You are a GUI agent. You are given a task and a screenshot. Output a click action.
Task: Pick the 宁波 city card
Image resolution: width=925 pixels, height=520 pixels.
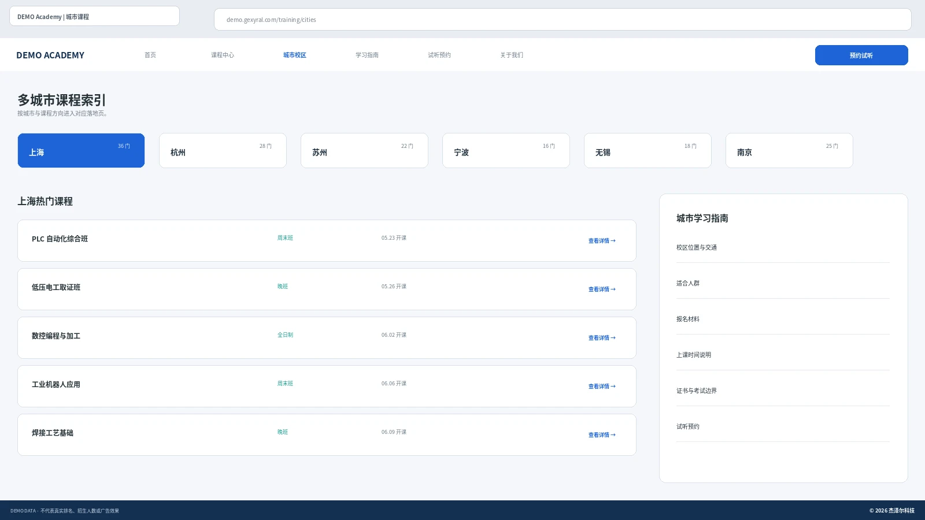click(x=506, y=151)
